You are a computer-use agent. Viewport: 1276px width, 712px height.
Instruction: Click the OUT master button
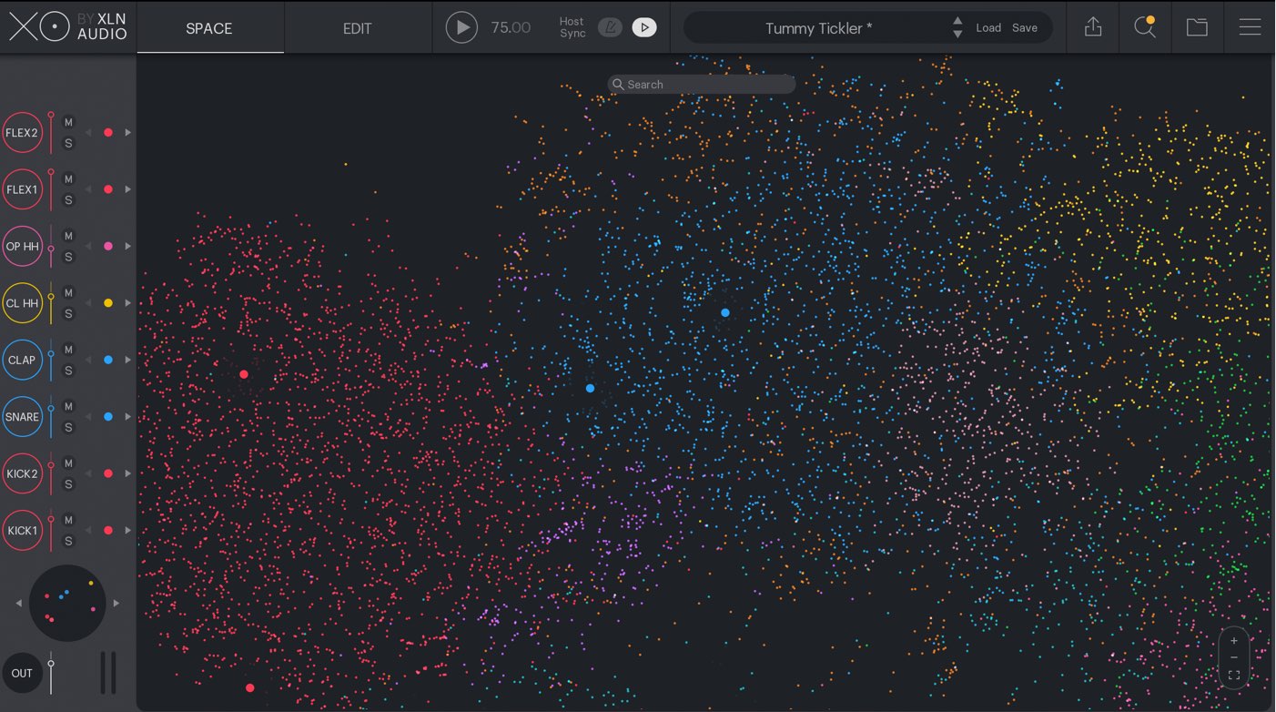(22, 674)
